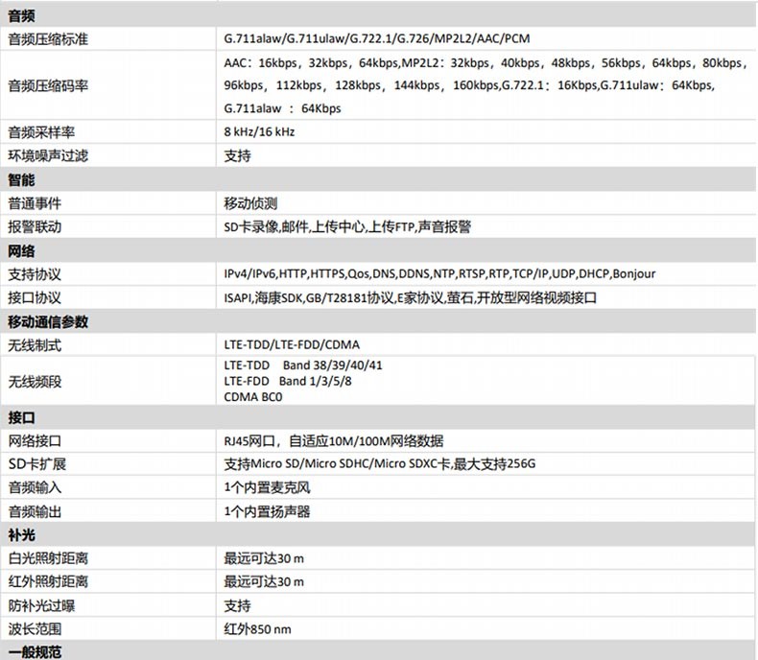Select the 无线制式 label
This screenshot has width=758, height=660.
click(35, 345)
